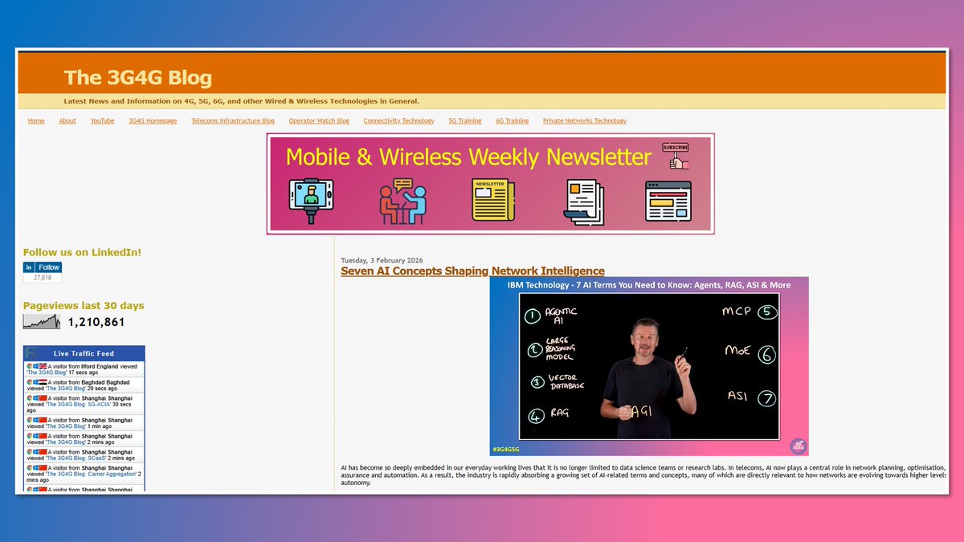Click 'Ilford England' visitor location text
The image size is (964, 542).
click(x=100, y=366)
